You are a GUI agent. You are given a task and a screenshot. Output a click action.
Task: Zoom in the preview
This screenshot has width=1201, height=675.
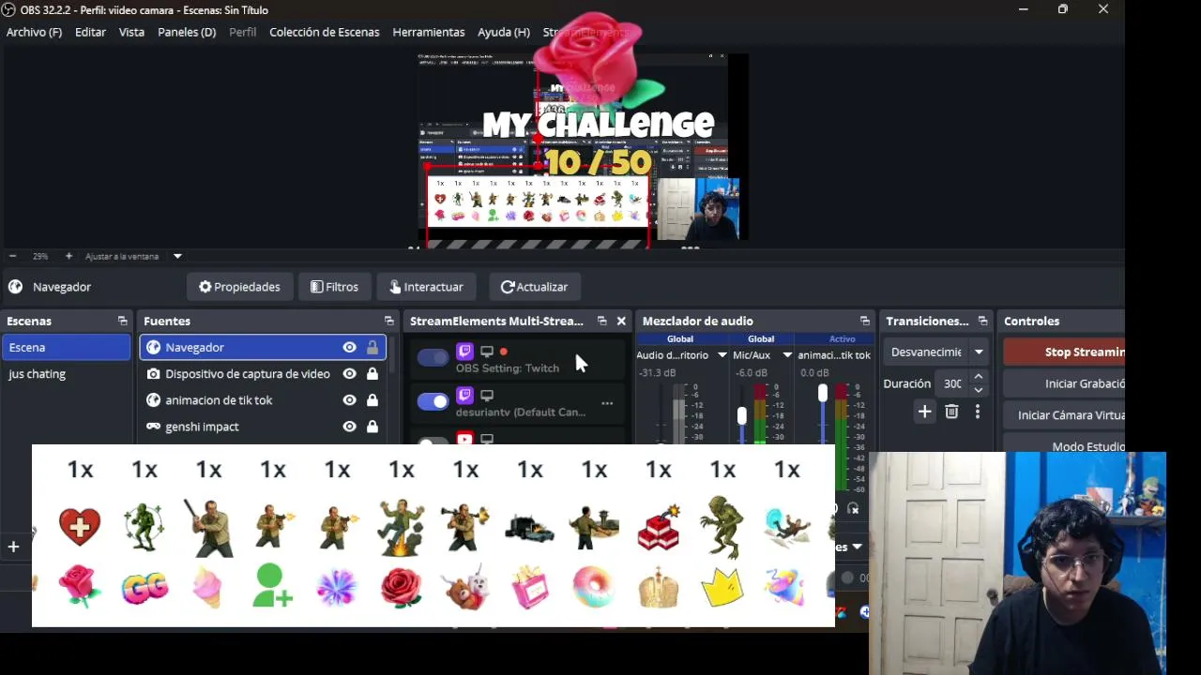tap(68, 256)
